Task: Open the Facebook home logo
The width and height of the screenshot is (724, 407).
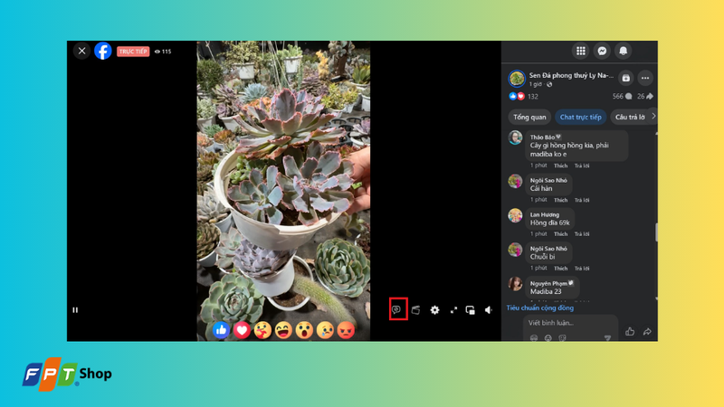Action: coord(103,51)
